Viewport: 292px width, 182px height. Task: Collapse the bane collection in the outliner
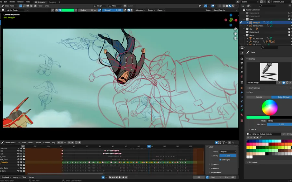(x=244, y=19)
